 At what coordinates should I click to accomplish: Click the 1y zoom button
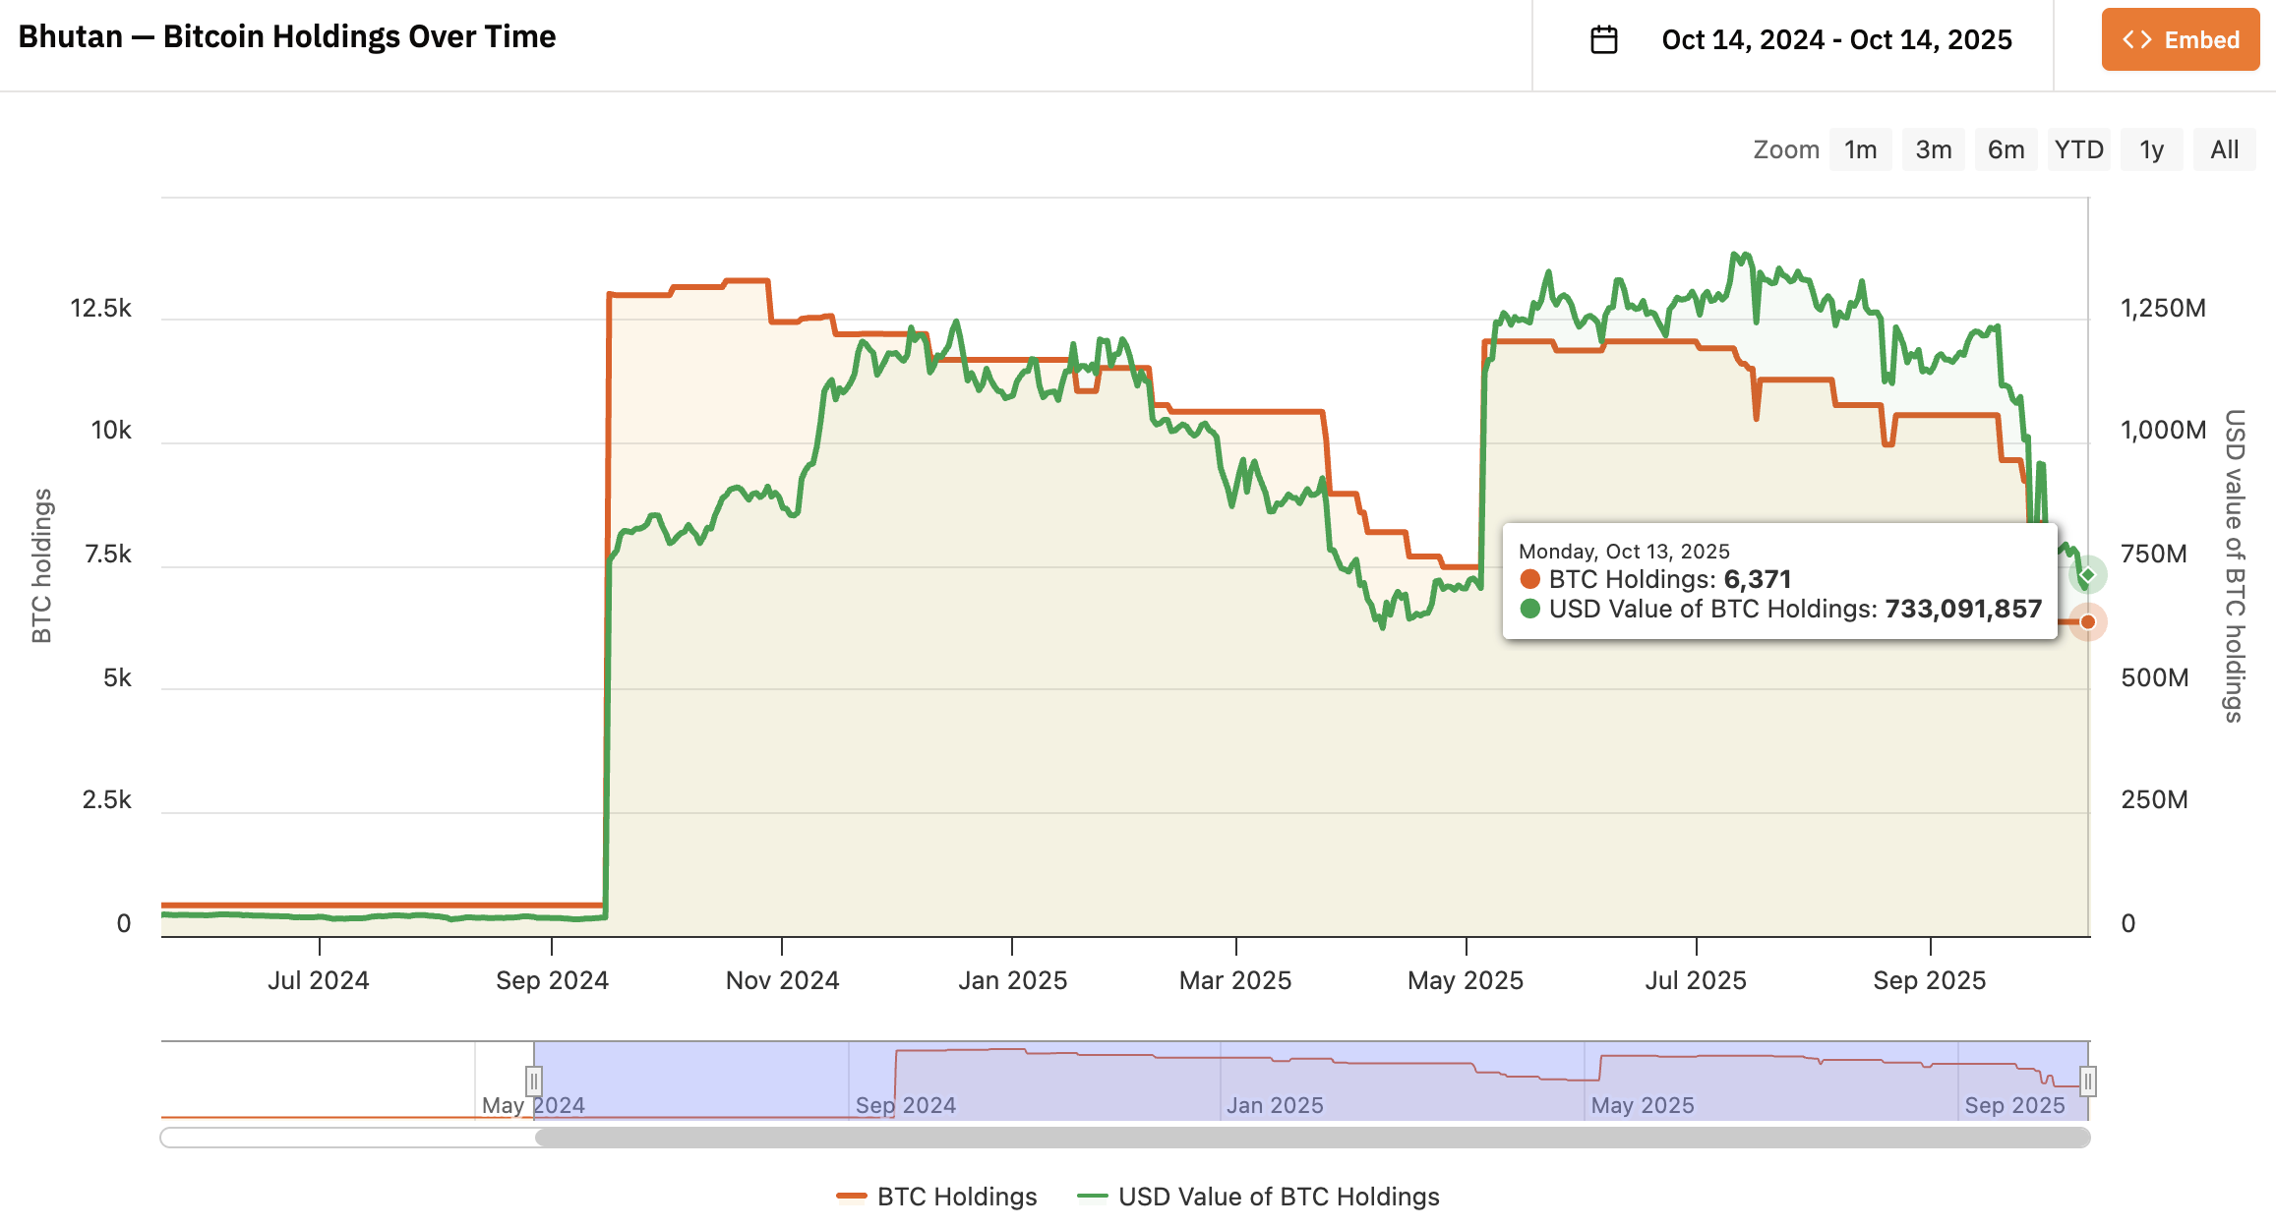[2151, 148]
